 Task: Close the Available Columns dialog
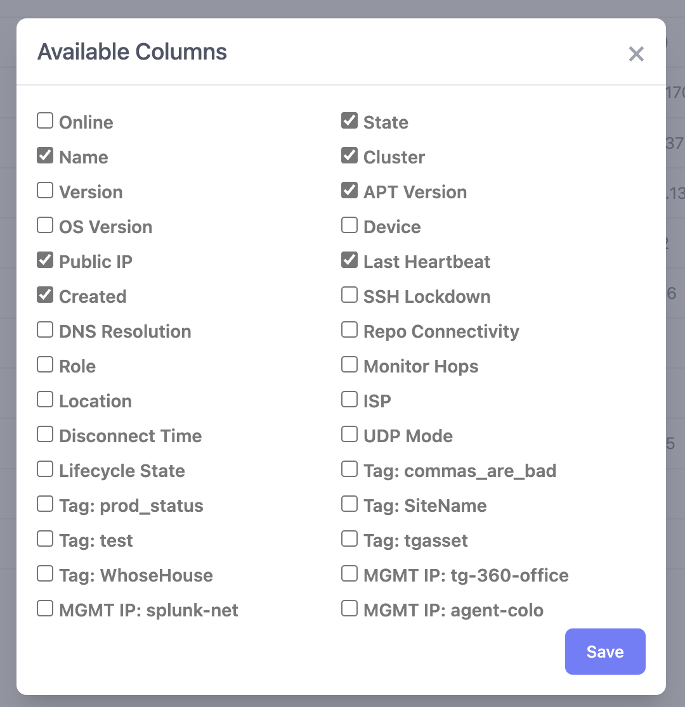[x=636, y=54]
